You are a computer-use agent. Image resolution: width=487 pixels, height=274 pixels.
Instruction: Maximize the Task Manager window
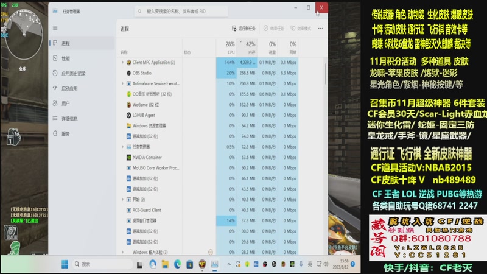[x=308, y=7]
